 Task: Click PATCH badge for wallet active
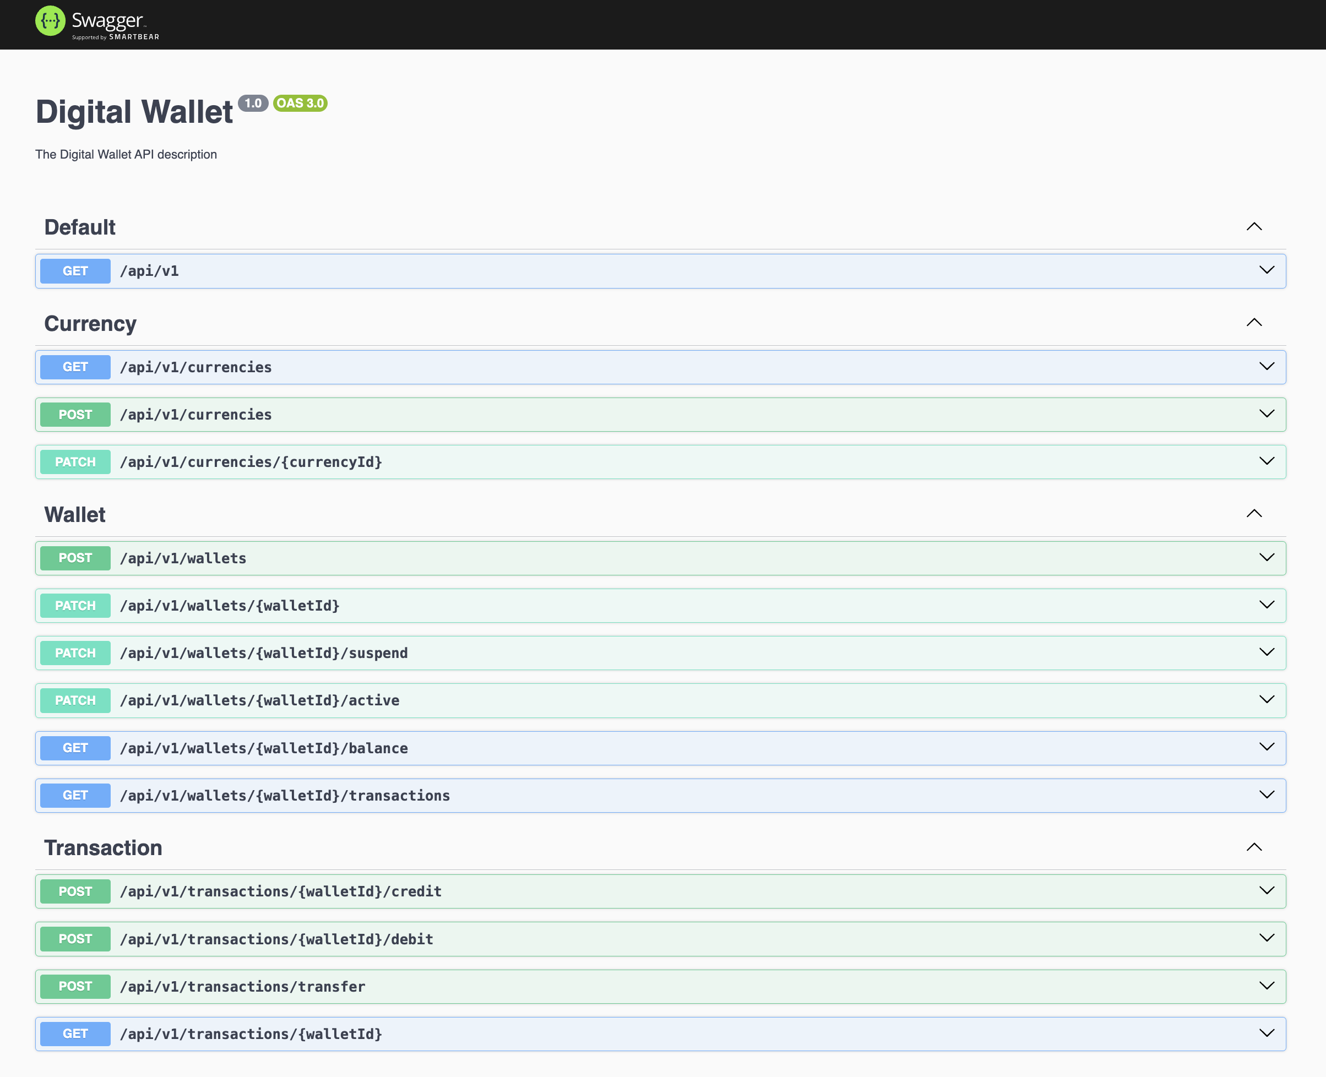(75, 700)
